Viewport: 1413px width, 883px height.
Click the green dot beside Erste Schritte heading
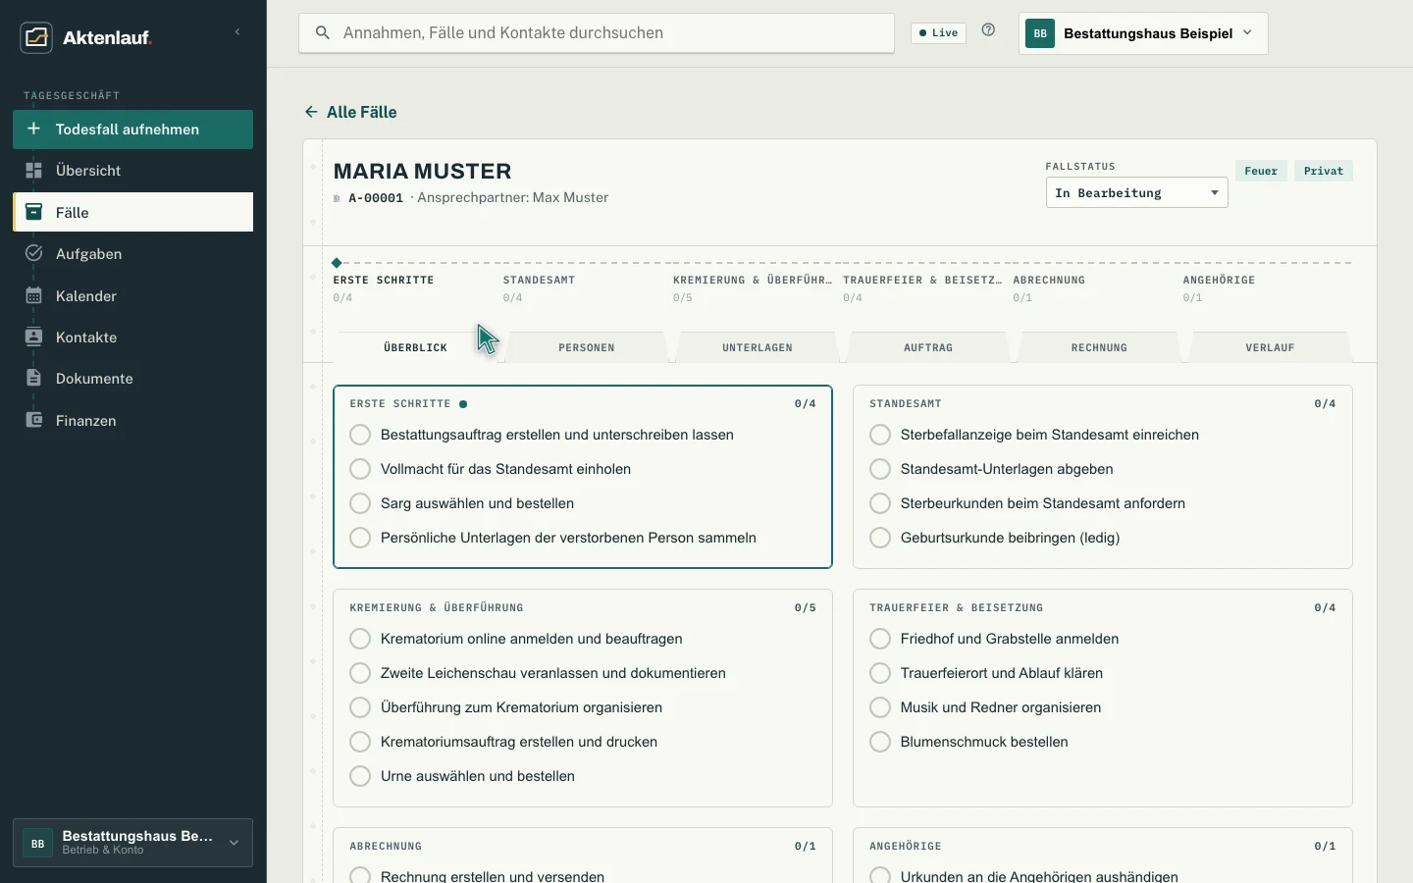(463, 404)
